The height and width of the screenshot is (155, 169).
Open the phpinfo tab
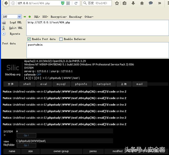point(81,84)
